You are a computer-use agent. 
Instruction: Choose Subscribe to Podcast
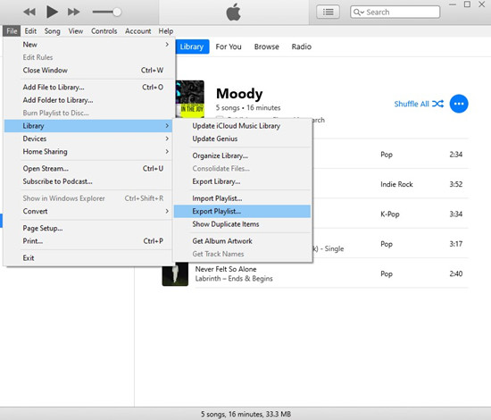coord(88,181)
